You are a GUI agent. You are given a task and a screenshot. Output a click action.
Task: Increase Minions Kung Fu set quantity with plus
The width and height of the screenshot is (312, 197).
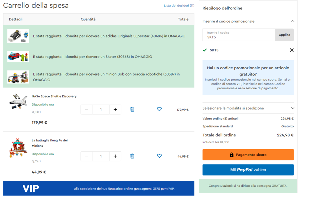click(x=115, y=156)
